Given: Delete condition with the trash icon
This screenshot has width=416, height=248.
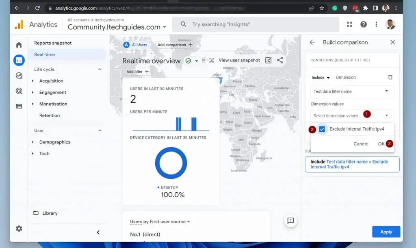Looking at the screenshot, I should (x=390, y=77).
